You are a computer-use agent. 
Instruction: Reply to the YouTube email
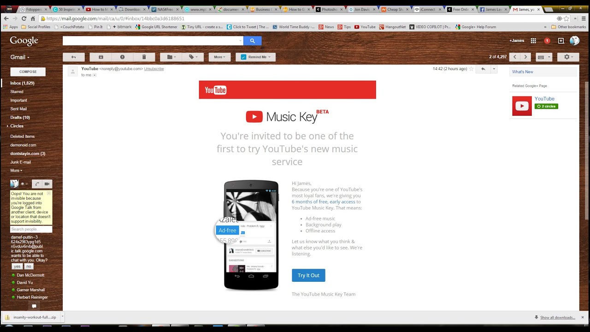[483, 69]
